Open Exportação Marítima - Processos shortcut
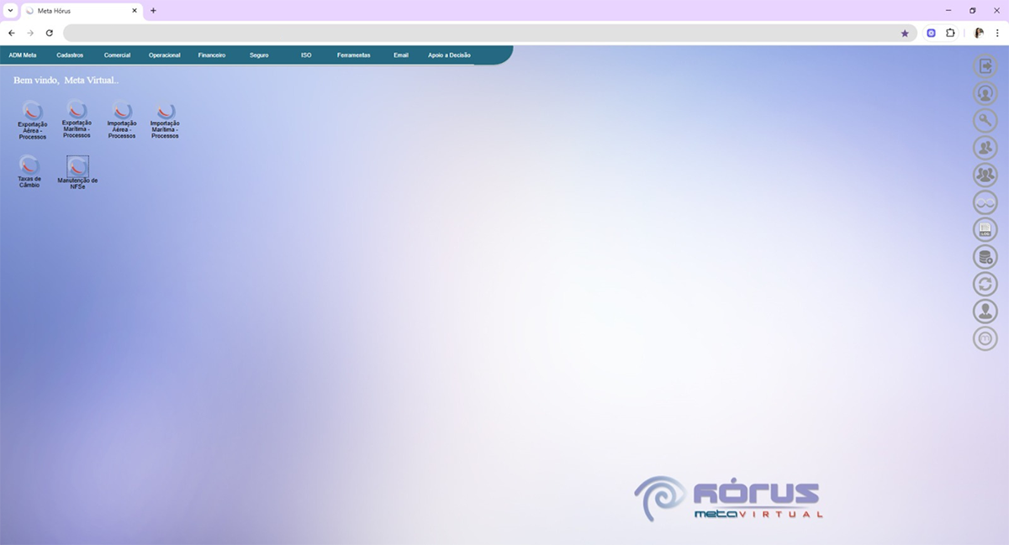1009x545 pixels. [x=77, y=110]
